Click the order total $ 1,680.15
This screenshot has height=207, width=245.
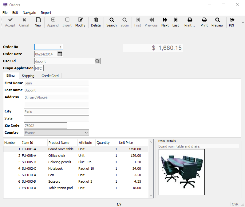(x=153, y=48)
